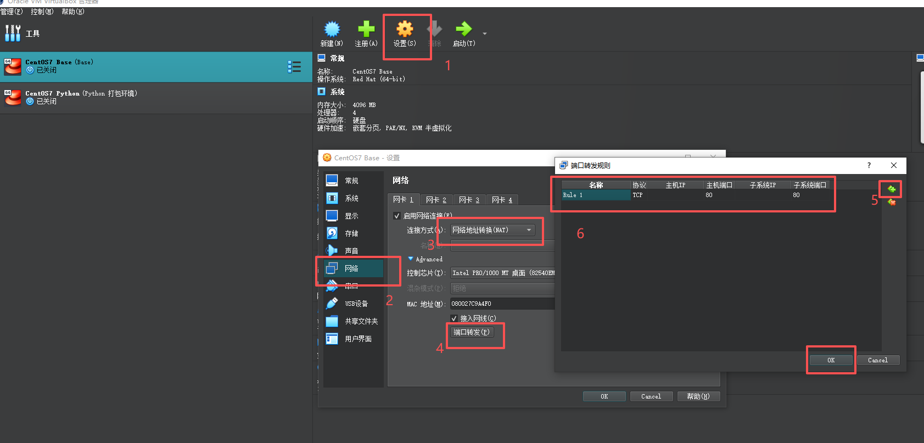Click the green Add (注册) plus icon
924x443 pixels.
(366, 30)
